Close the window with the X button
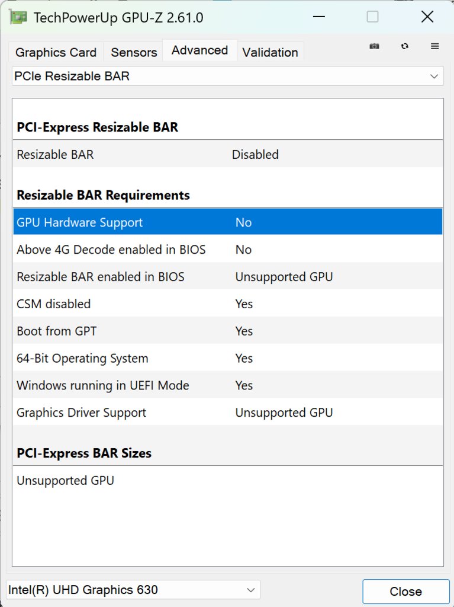The width and height of the screenshot is (454, 607). coord(427,17)
